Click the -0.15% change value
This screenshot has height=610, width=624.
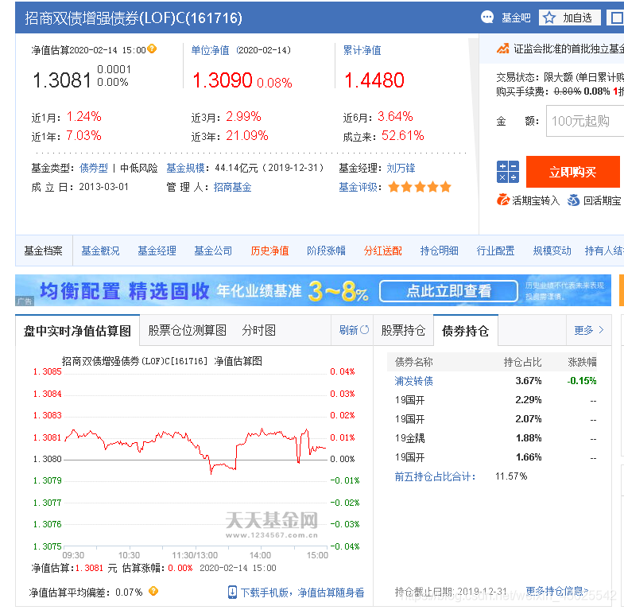[582, 381]
